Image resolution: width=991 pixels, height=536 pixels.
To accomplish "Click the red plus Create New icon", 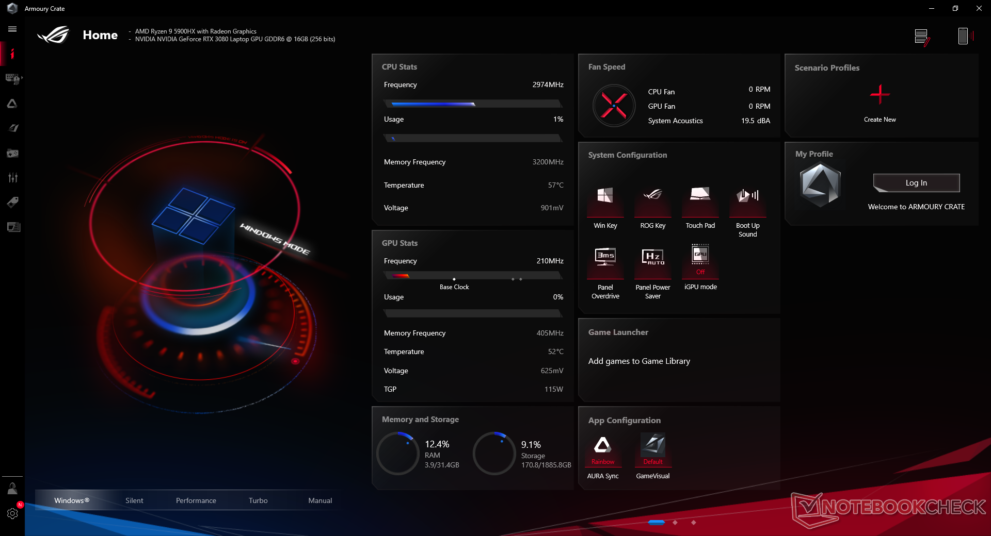I will coord(880,95).
